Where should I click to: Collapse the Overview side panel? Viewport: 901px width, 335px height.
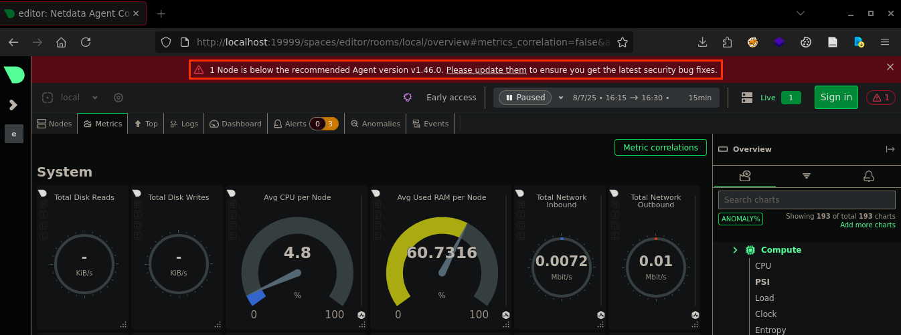point(890,149)
